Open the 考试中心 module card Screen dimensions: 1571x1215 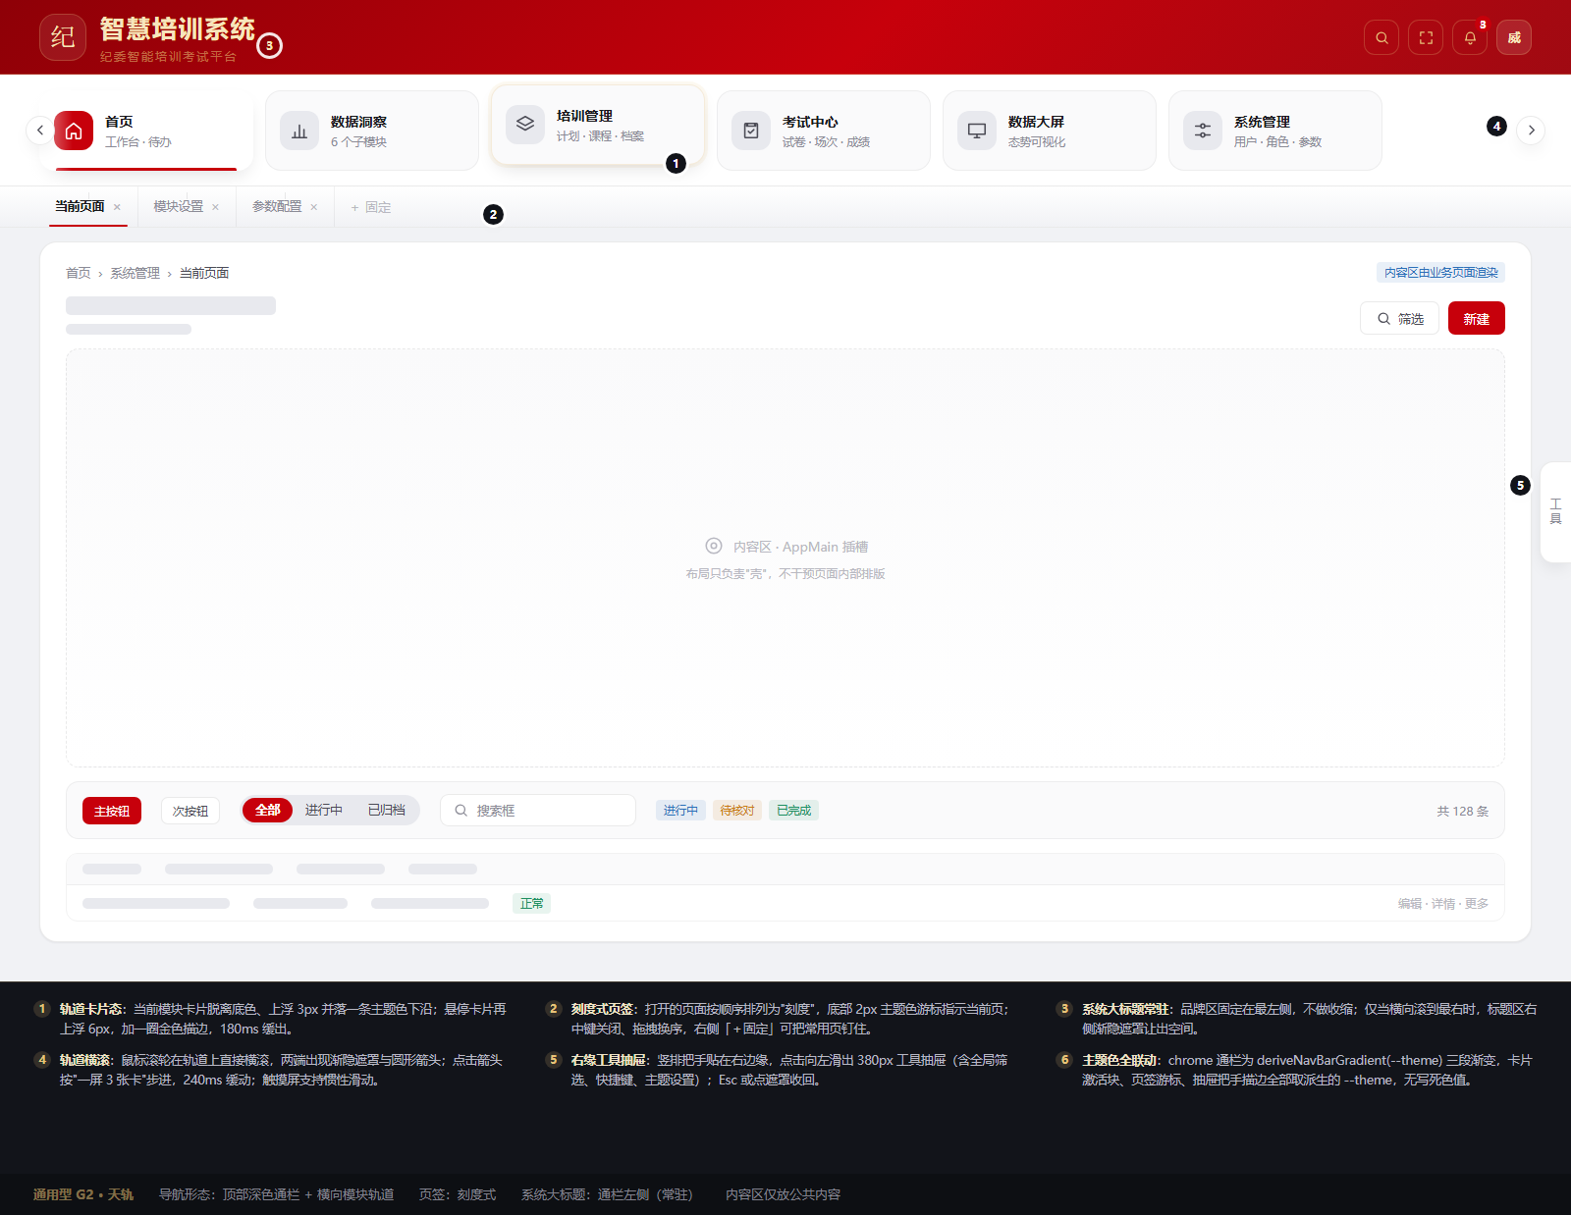[x=824, y=131]
